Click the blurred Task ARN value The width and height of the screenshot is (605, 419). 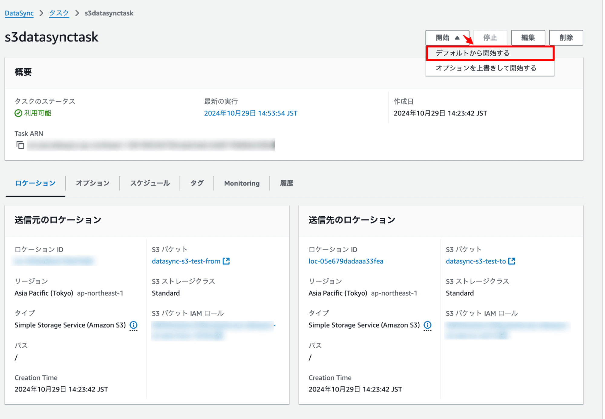tap(151, 145)
